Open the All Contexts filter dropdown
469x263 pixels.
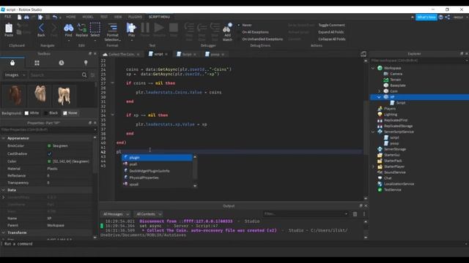[x=149, y=214]
